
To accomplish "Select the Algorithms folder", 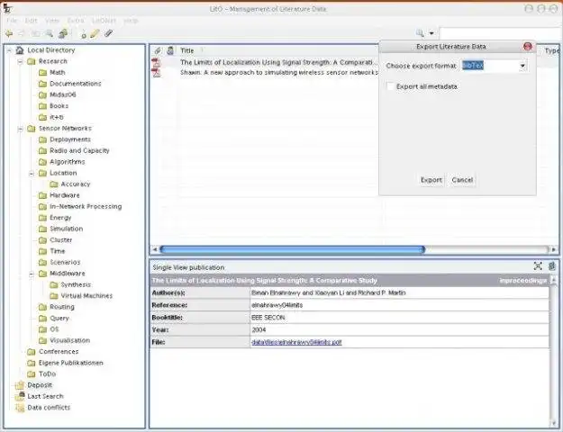I will click(68, 162).
